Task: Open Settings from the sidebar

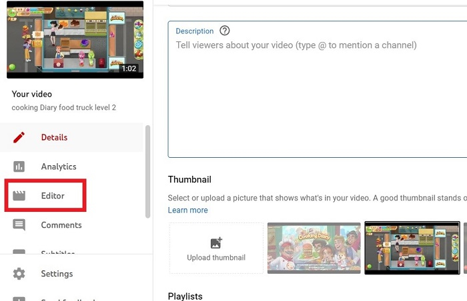Action: click(x=57, y=274)
